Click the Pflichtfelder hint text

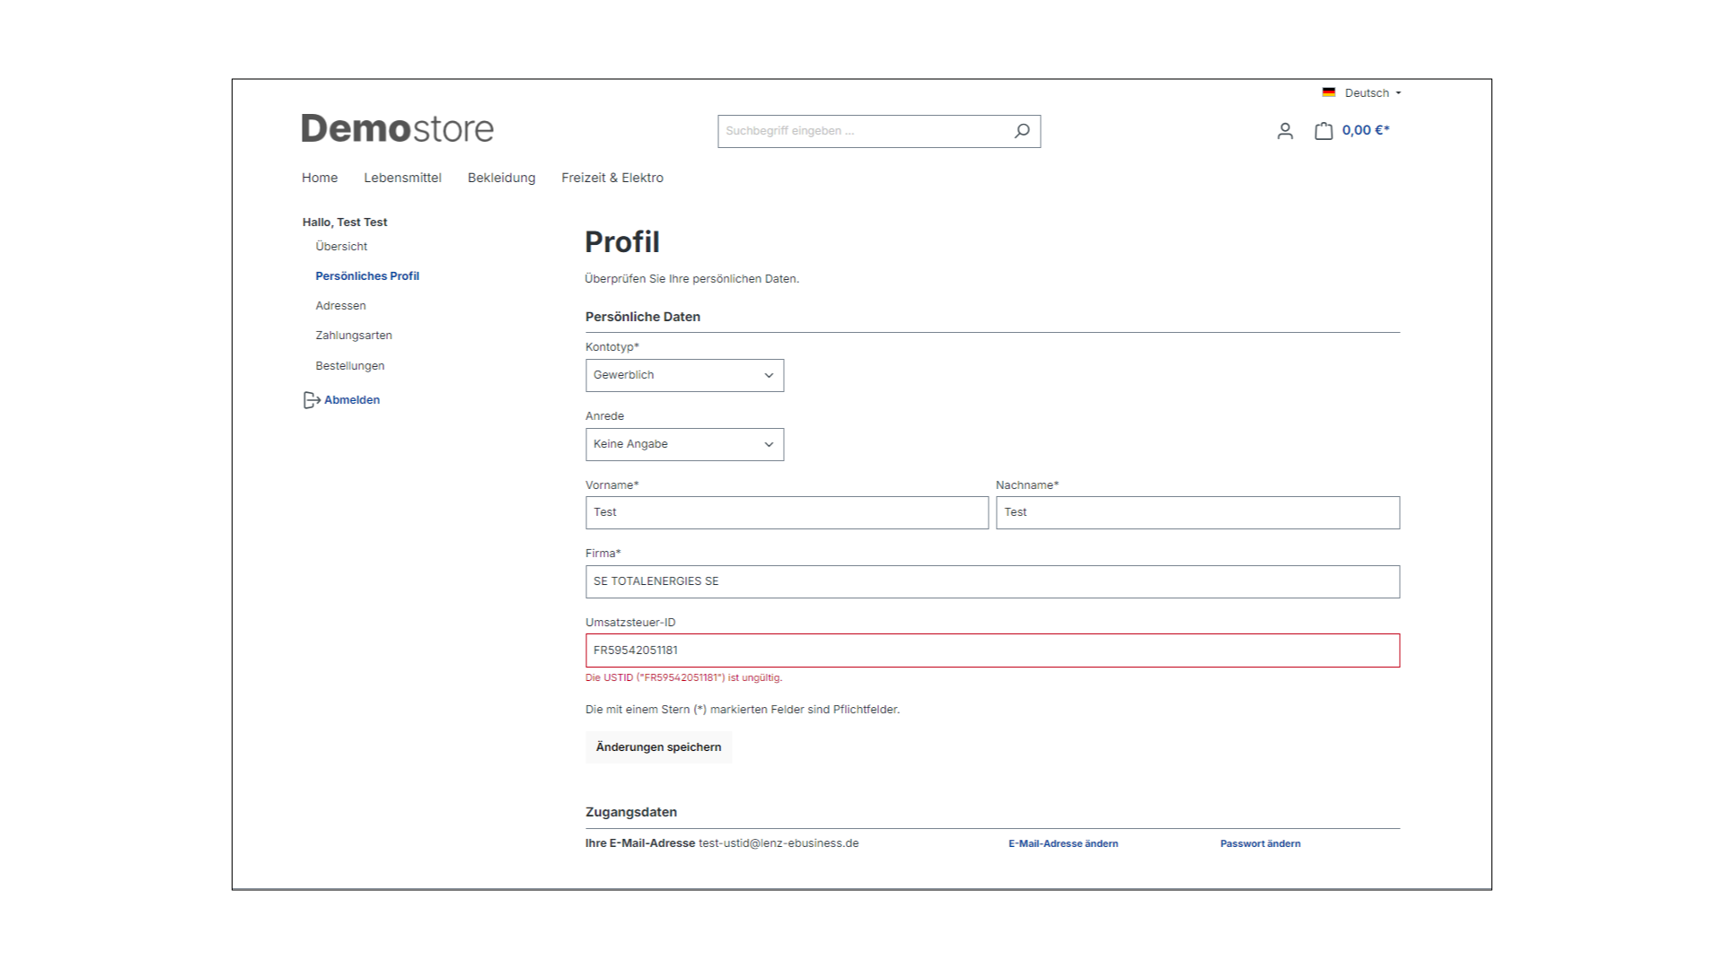click(743, 710)
